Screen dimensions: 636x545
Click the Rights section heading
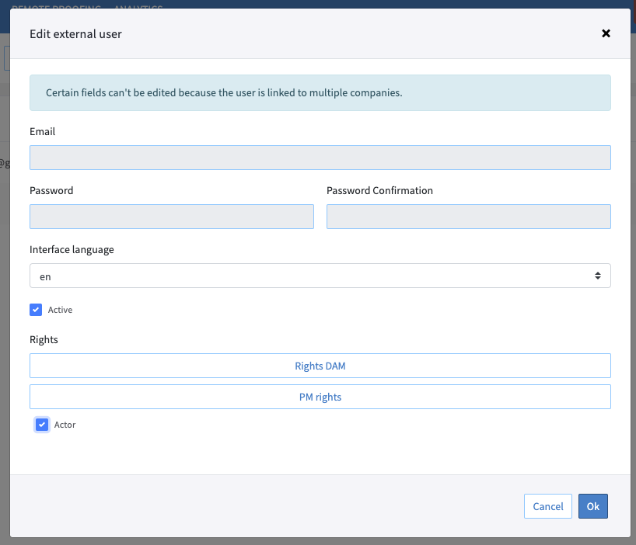click(x=44, y=339)
